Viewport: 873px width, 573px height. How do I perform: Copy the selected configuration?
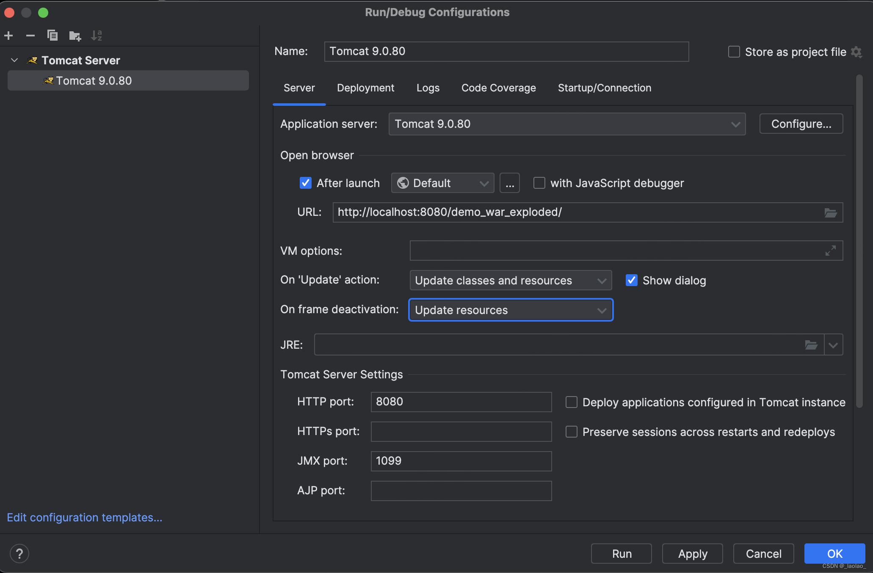pyautogui.click(x=52, y=36)
